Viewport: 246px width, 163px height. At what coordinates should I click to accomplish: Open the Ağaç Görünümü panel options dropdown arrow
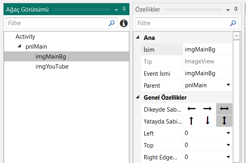pos(116,10)
